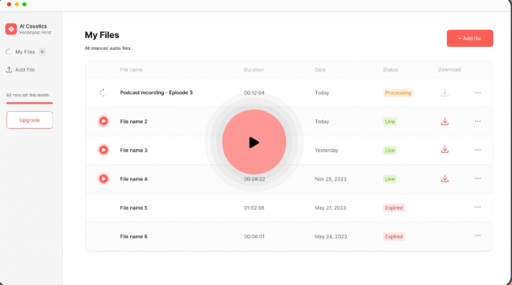This screenshot has height=285, width=512.
Task: Open more options for File name 2
Action: pyautogui.click(x=478, y=121)
